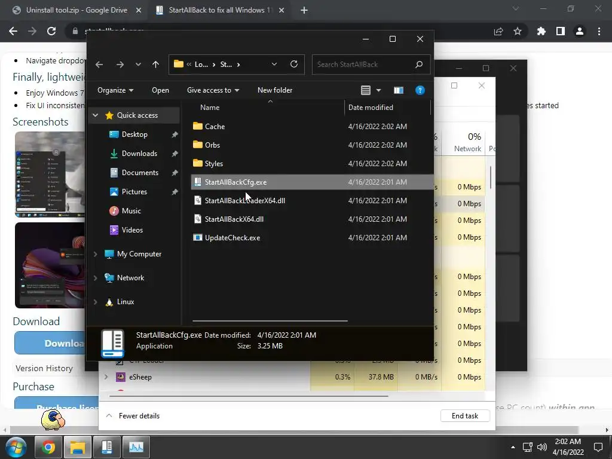The image size is (612, 459).
Task: Share this page icon in Chrome
Action: click(498, 32)
